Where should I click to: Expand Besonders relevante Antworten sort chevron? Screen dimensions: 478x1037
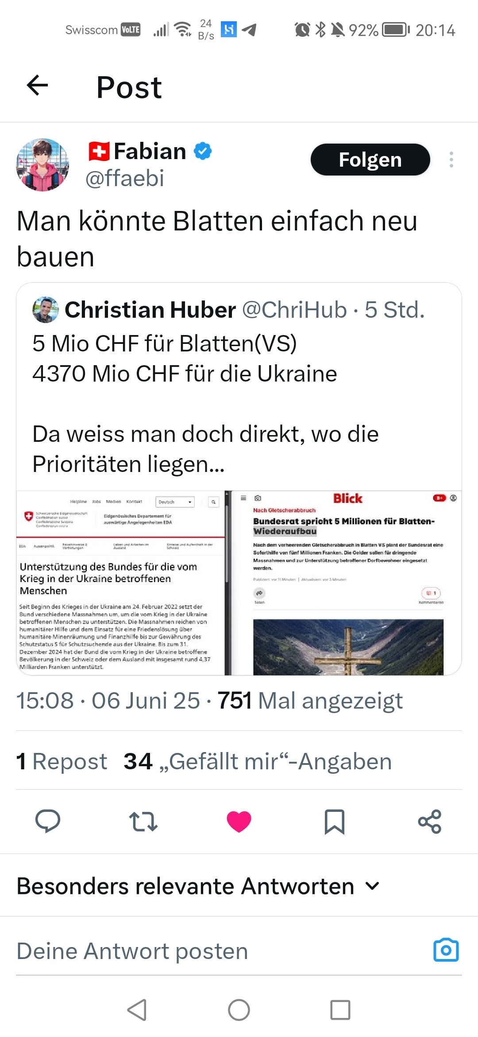372,886
